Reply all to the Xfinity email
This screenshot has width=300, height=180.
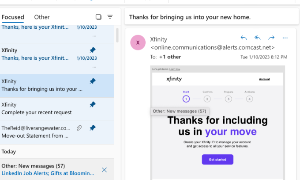point(258,38)
